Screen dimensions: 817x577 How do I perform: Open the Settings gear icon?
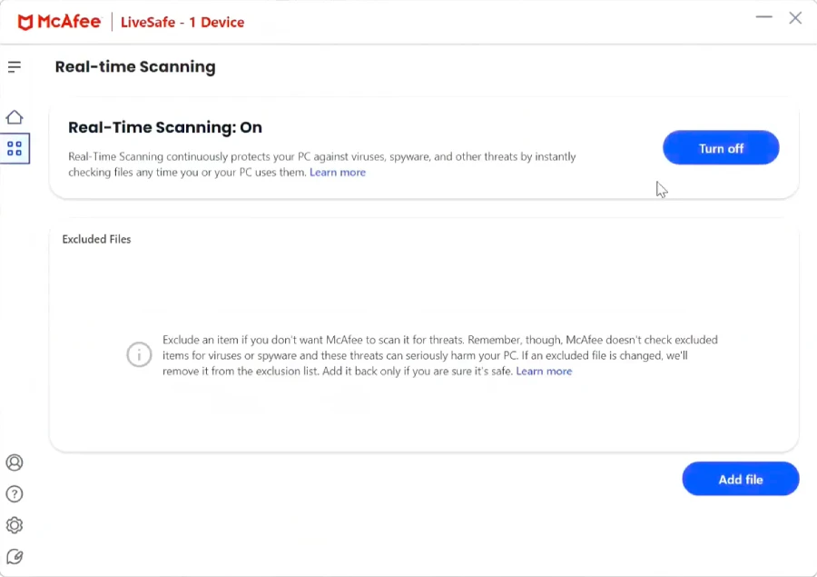(x=14, y=525)
